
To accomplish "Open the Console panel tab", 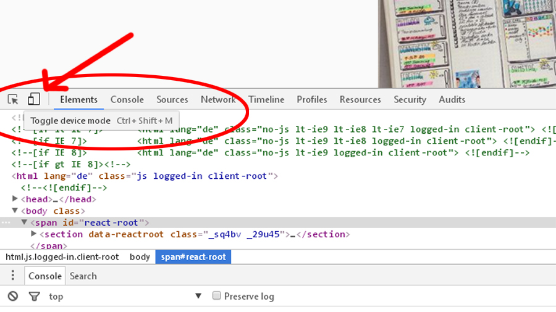I will click(x=127, y=100).
